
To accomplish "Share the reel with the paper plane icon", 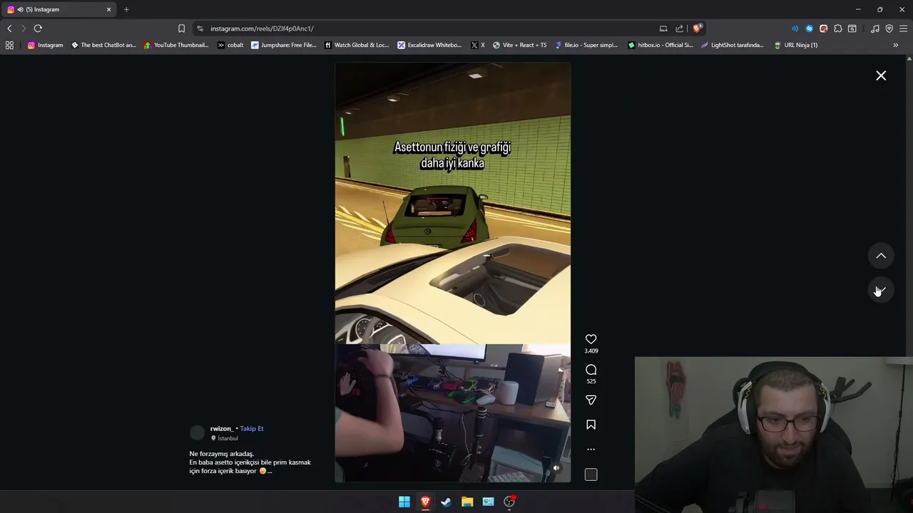I will pos(591,400).
